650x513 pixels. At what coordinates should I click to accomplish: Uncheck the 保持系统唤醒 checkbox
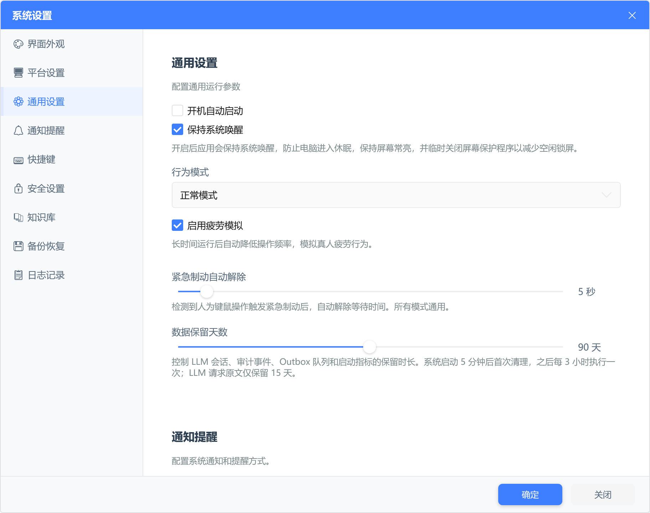[x=177, y=130]
